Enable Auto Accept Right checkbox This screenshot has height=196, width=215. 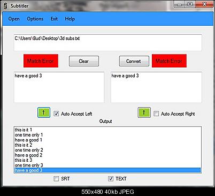pyautogui.click(x=156, y=114)
